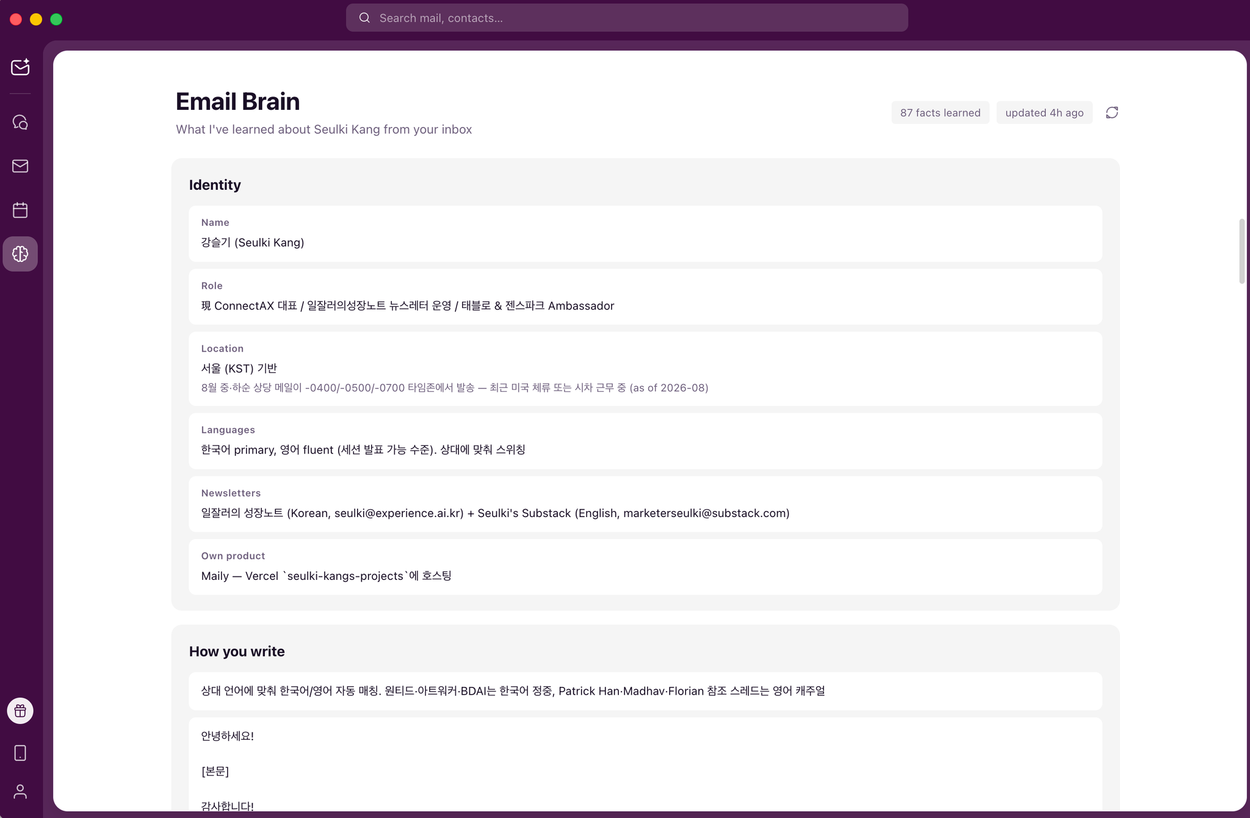Refresh the Email Brain facts
The height and width of the screenshot is (818, 1250).
pyautogui.click(x=1112, y=112)
